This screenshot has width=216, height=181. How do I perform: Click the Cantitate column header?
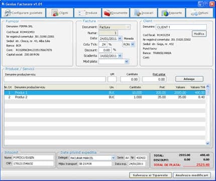coord(135,87)
